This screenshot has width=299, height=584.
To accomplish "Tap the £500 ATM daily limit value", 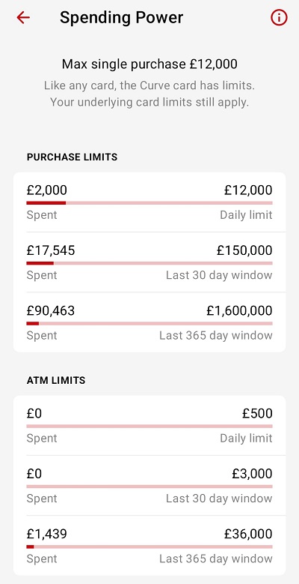I will tap(257, 413).
